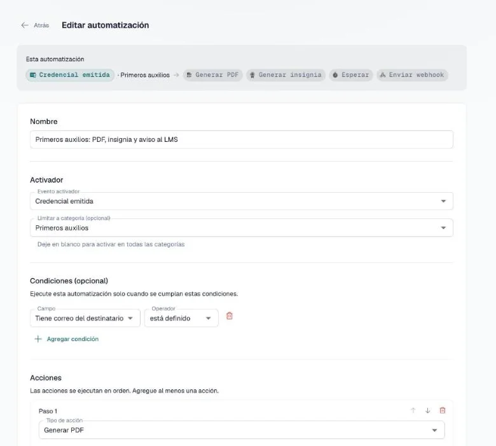The image size is (496, 446).
Task: Open the Operador dropdown showing está definido
Action: click(x=181, y=318)
